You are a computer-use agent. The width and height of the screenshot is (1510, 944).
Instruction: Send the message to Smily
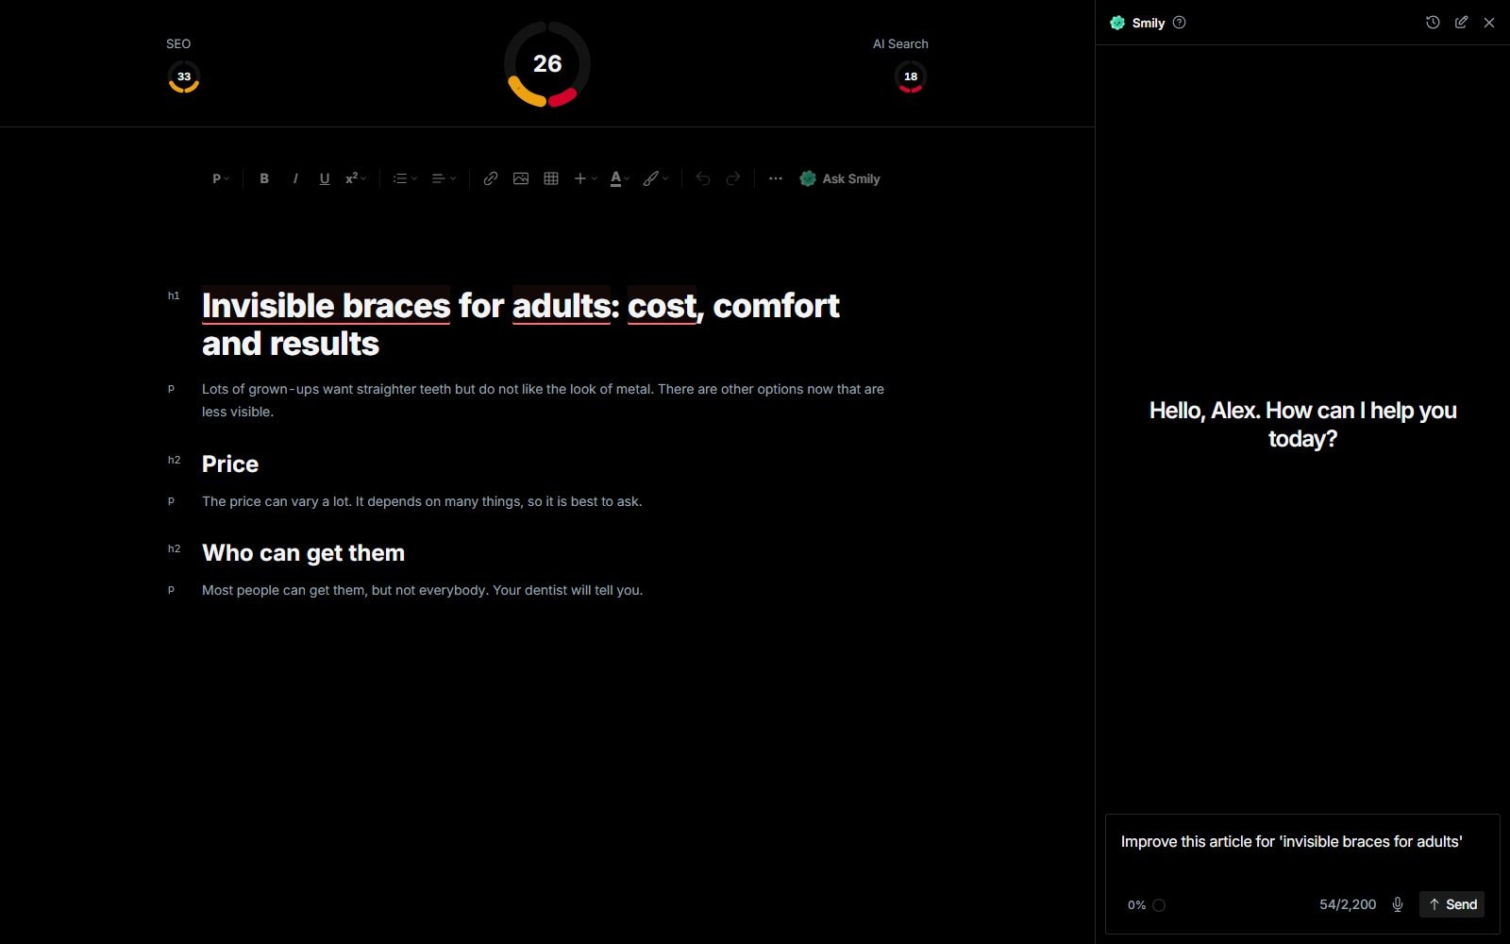pyautogui.click(x=1451, y=904)
